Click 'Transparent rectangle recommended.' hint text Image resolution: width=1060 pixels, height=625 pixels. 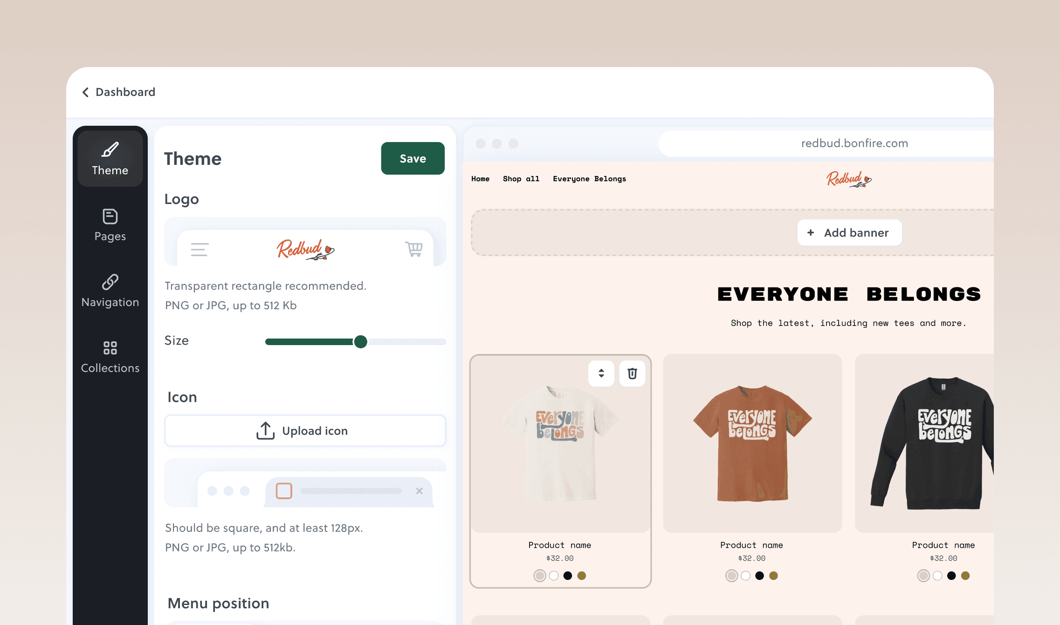[266, 285]
